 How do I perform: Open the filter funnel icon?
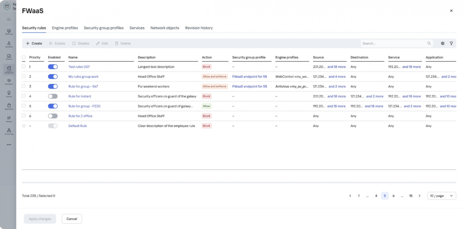pos(451,43)
